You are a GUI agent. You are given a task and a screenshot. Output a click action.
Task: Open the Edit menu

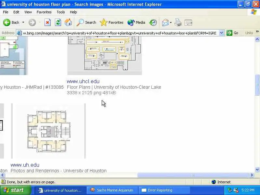pos(16,12)
